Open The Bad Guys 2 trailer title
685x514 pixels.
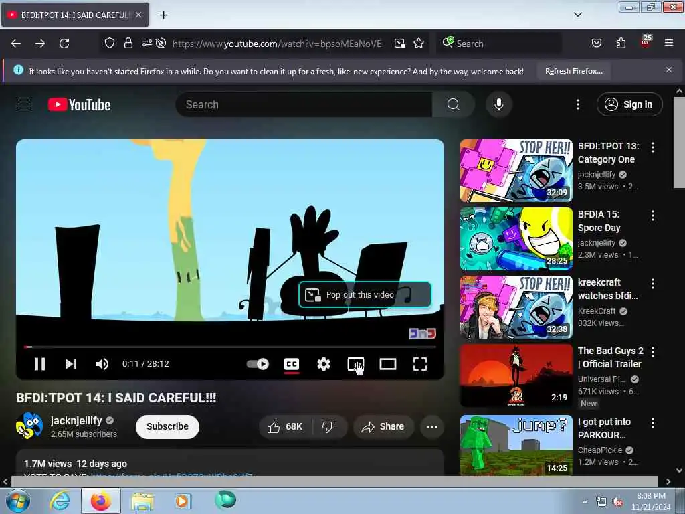[x=611, y=357]
